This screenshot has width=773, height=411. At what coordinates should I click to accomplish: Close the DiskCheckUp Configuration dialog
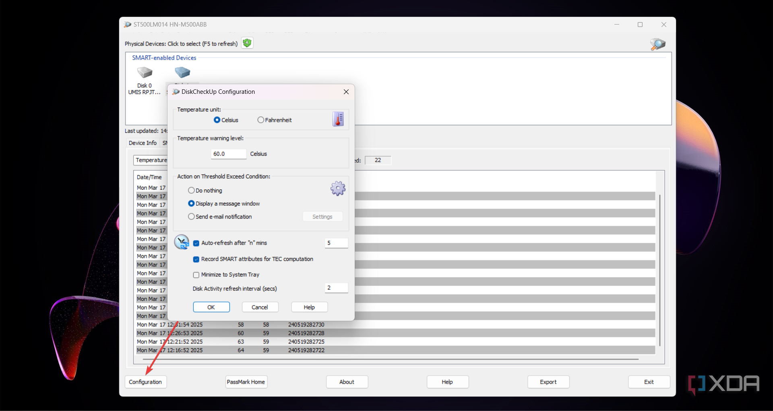pos(346,92)
